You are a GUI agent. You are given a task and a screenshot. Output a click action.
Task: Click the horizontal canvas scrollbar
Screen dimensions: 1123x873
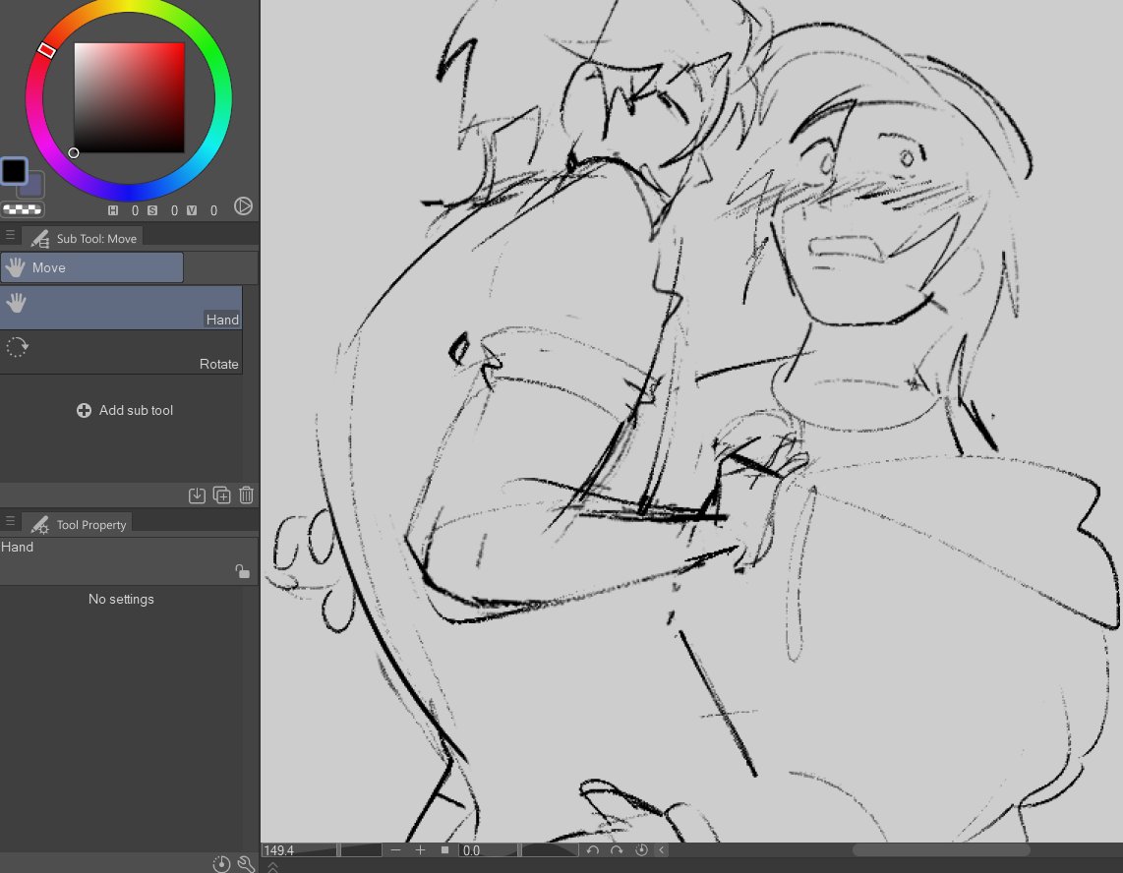pyautogui.click(x=941, y=850)
